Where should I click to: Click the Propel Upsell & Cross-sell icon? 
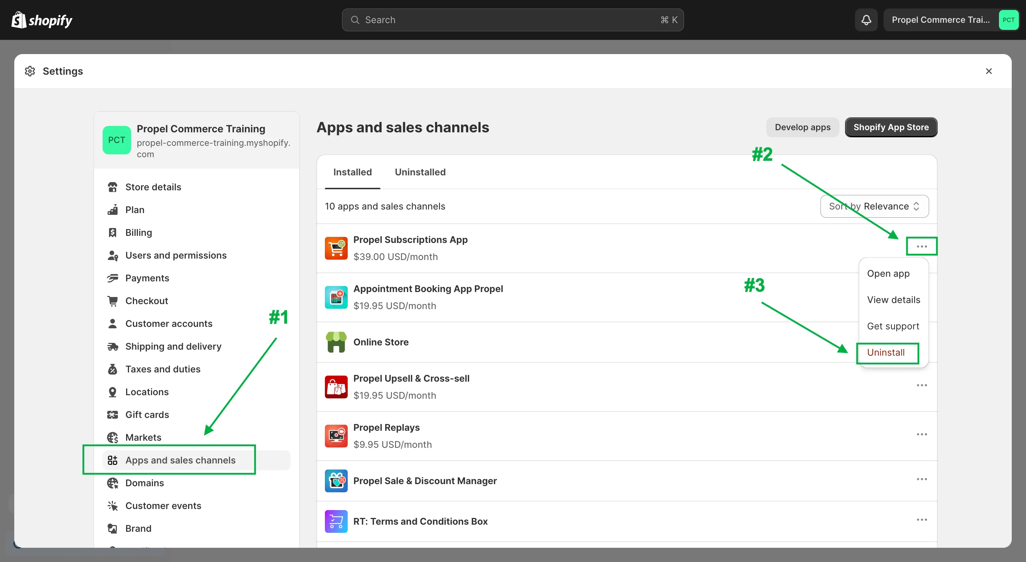click(x=336, y=387)
